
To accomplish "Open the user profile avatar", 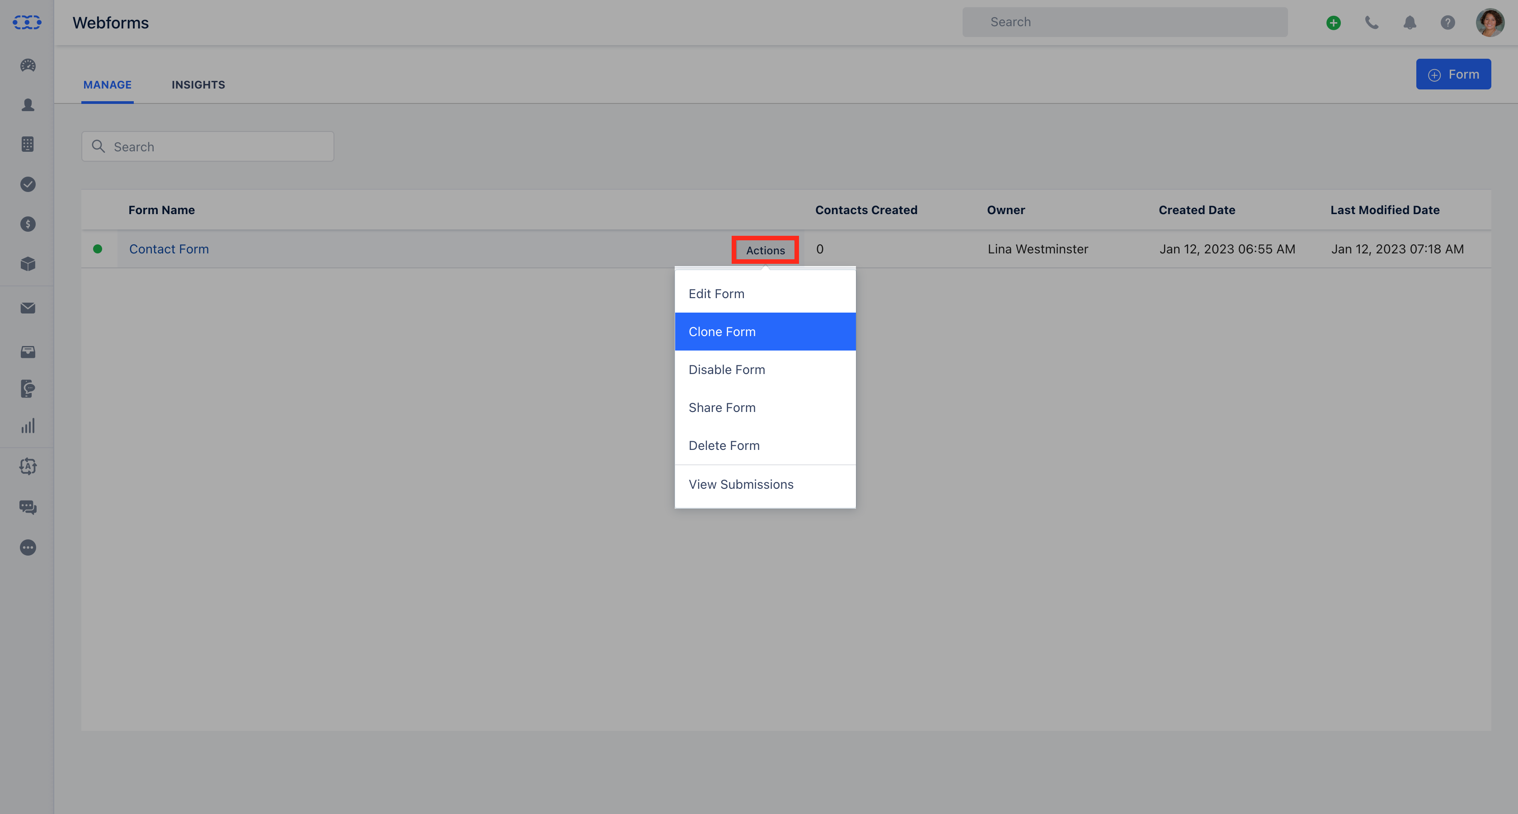I will 1490,23.
